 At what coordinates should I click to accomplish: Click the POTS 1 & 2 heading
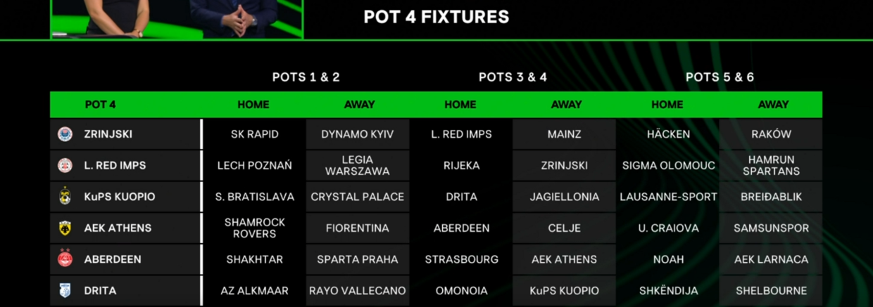306,77
